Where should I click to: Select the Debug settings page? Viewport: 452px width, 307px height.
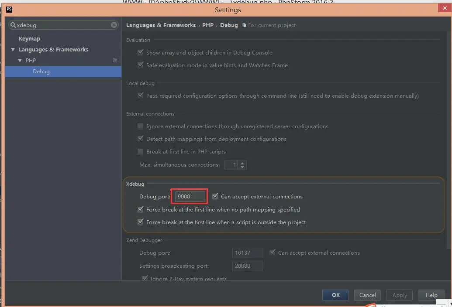tap(63, 72)
